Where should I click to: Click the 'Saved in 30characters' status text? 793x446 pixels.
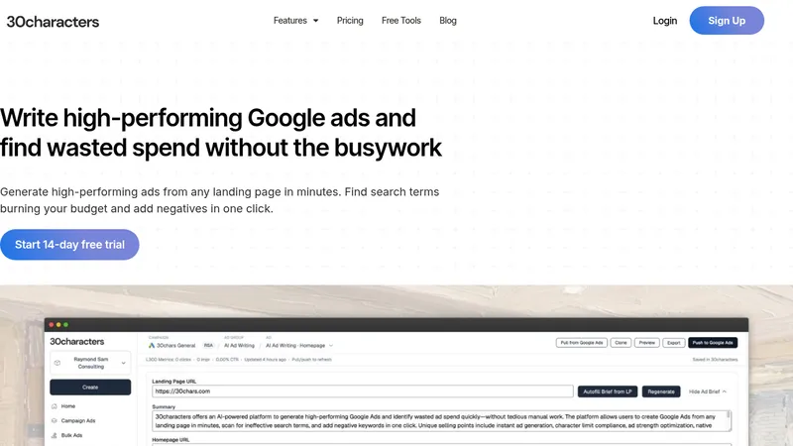click(715, 360)
